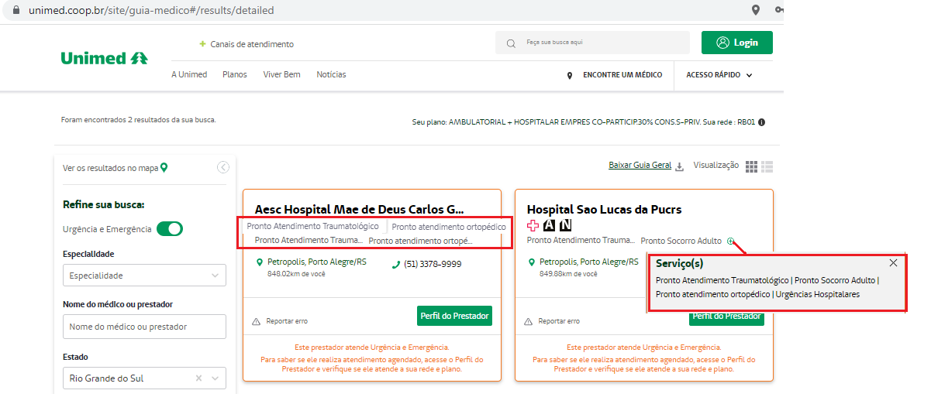
Task: Toggle the Urgência e Emergência switch
Action: pyautogui.click(x=170, y=229)
